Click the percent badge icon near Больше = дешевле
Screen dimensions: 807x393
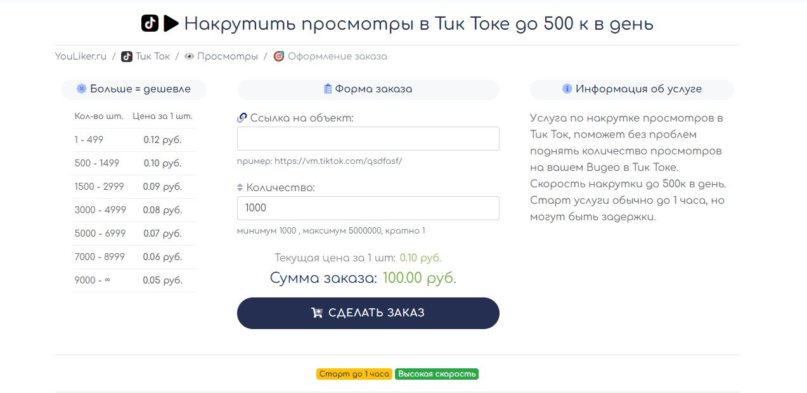tap(81, 89)
